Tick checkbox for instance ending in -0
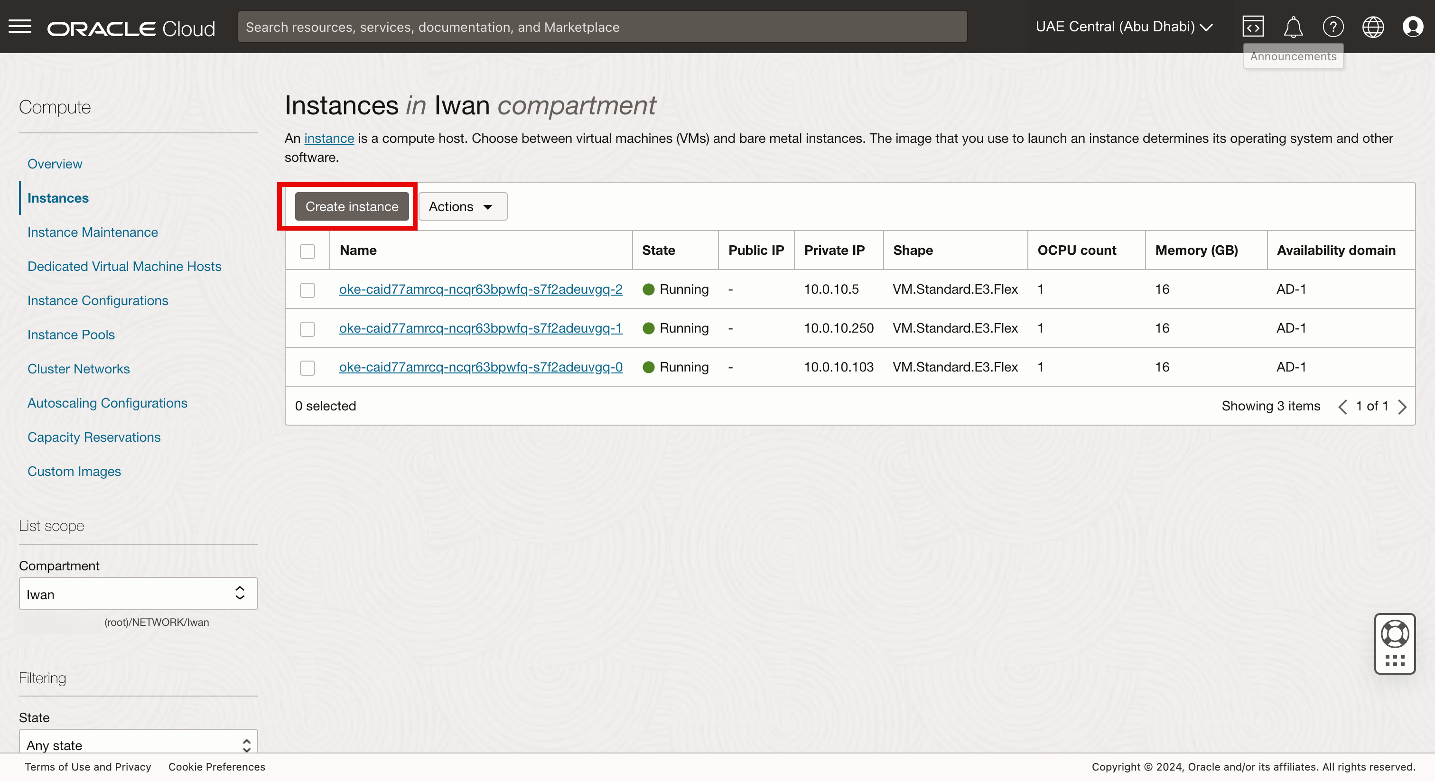This screenshot has height=781, width=1435. pyautogui.click(x=307, y=368)
